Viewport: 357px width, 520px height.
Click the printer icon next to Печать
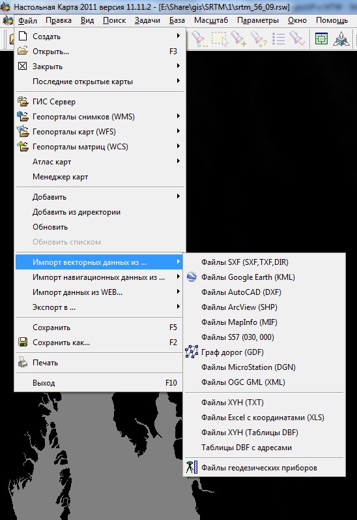coord(23,363)
